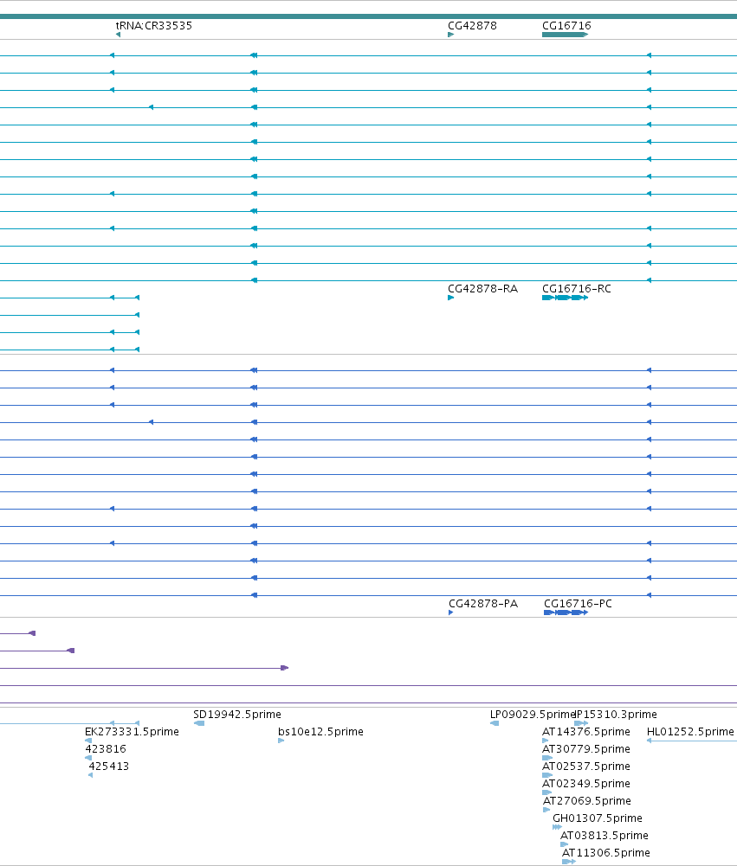Select the GH01307.5prime EST glyph
Image resolution: width=737 pixels, height=866 pixels.
[x=558, y=827]
